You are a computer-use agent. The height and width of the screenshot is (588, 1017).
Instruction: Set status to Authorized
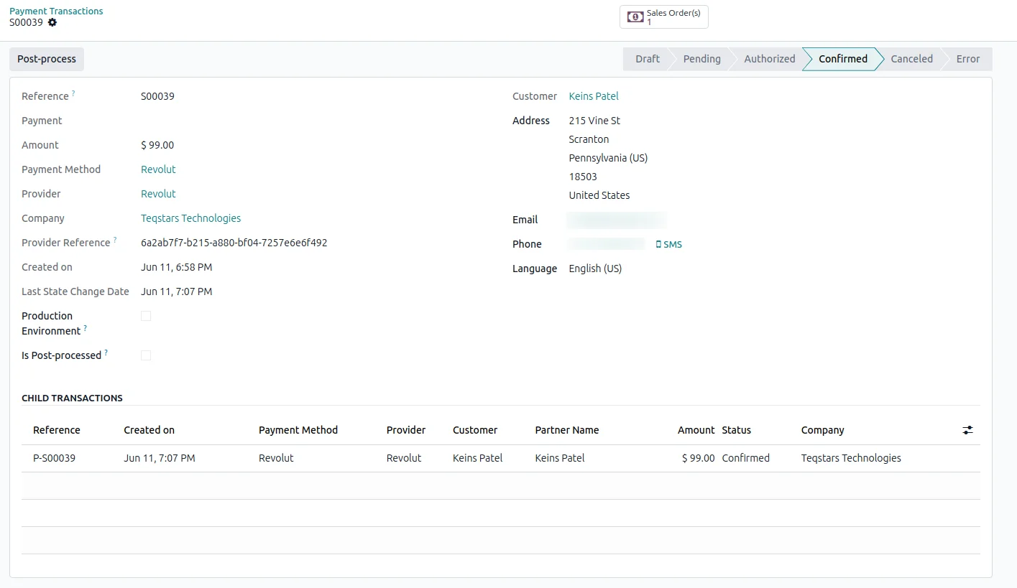(x=769, y=59)
